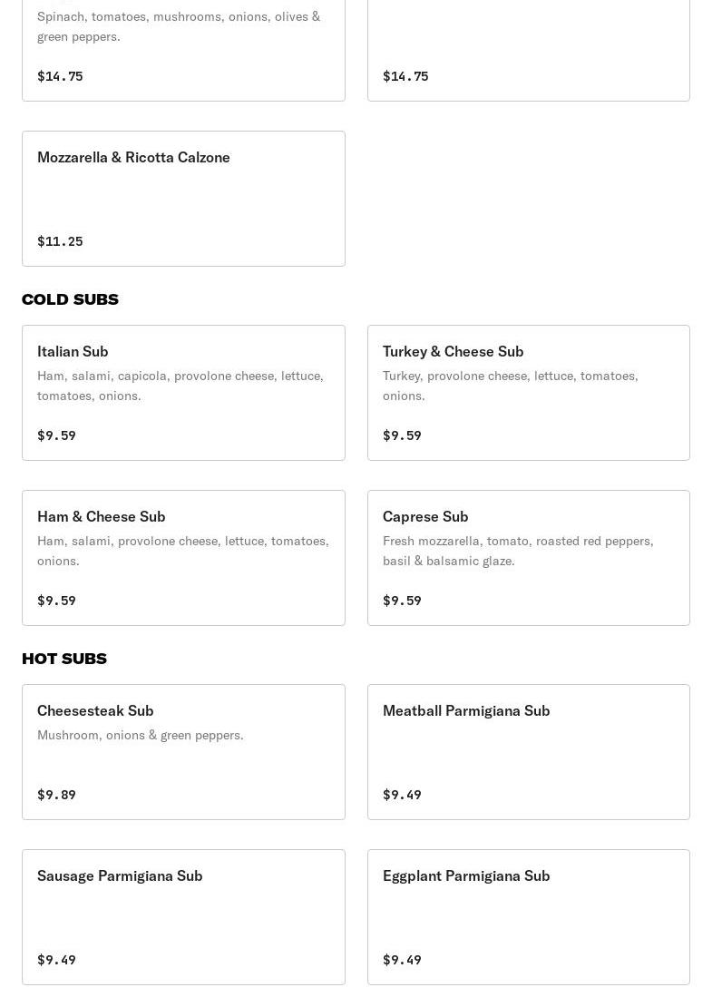Click the Ham & Cheese Sub description text

click(x=182, y=551)
